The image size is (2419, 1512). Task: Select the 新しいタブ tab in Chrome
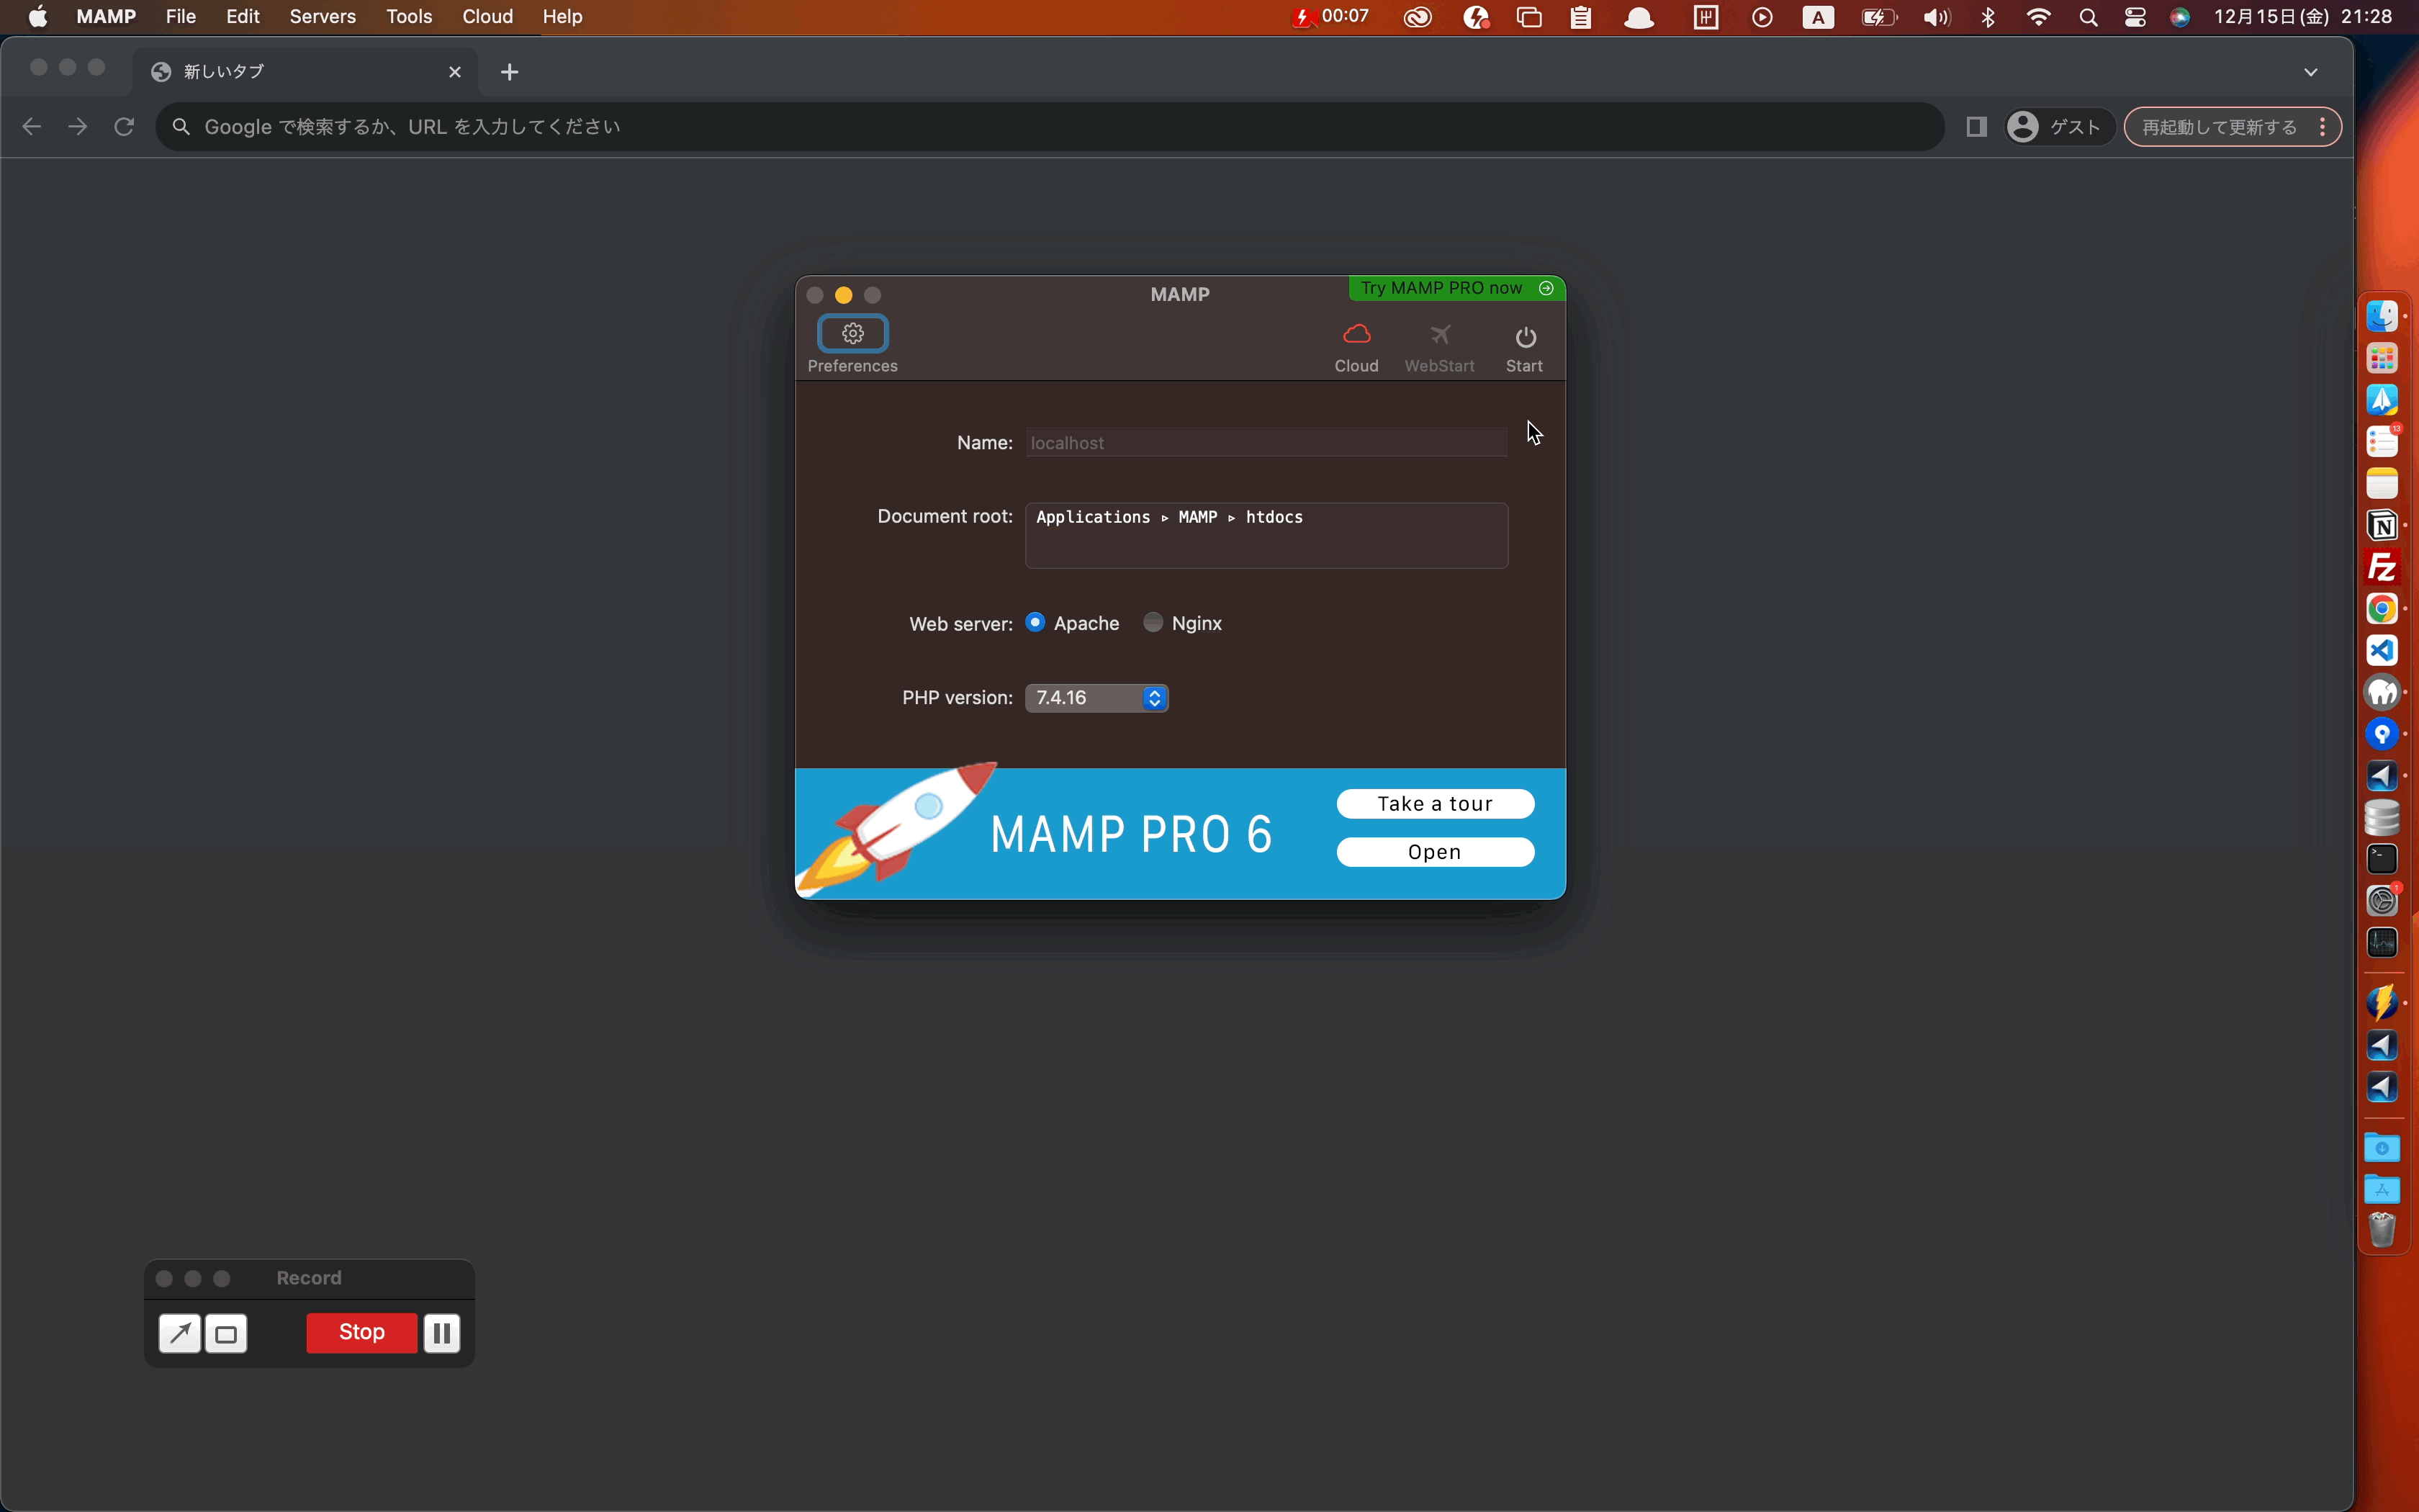tap(305, 72)
